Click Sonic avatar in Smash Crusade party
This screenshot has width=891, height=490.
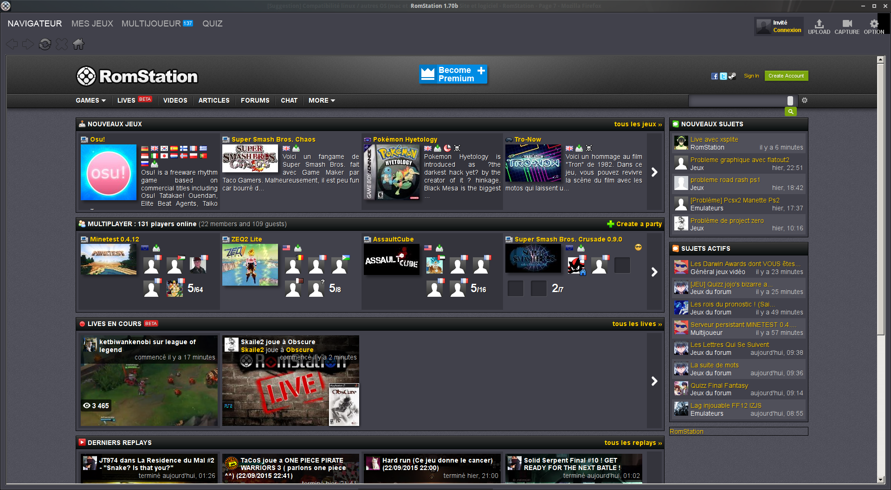click(x=576, y=265)
